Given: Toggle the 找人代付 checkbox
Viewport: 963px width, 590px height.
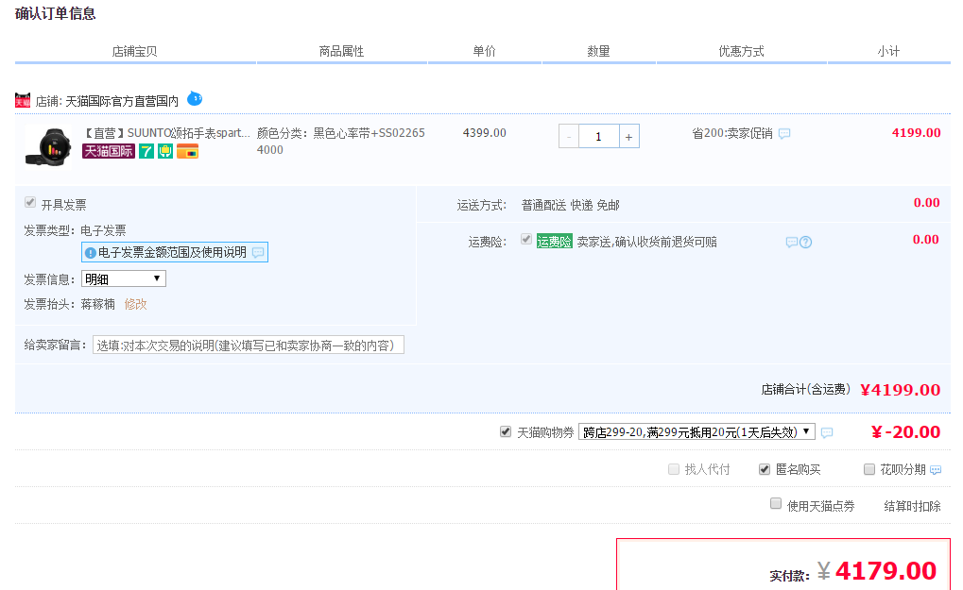Looking at the screenshot, I should [674, 469].
